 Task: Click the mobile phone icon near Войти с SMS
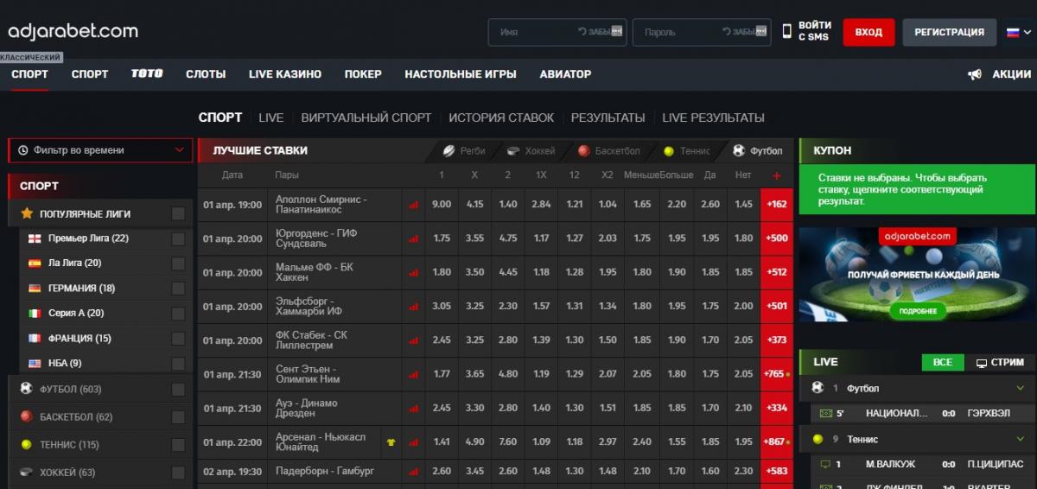pyautogui.click(x=786, y=31)
